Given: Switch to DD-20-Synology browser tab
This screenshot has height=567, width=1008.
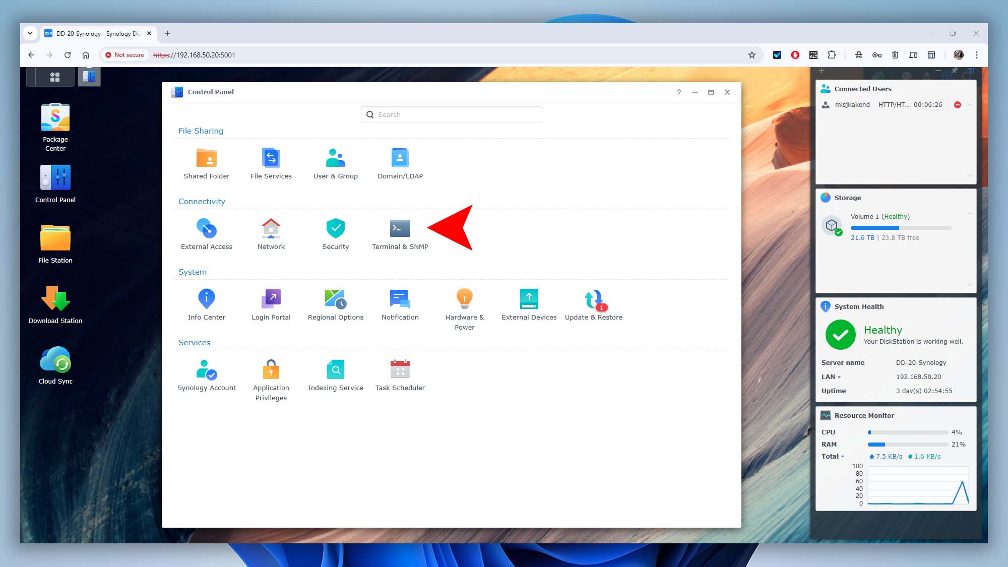Looking at the screenshot, I should (98, 34).
